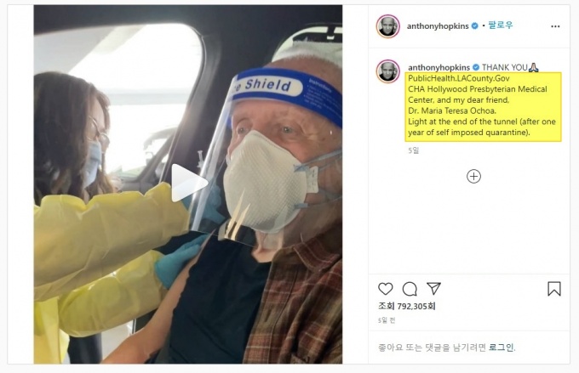Click the anthonyhopkins username in the caption
This screenshot has height=373, width=579.
tap(439, 66)
